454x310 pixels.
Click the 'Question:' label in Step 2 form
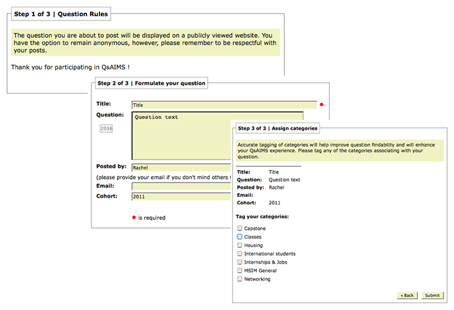coord(110,115)
